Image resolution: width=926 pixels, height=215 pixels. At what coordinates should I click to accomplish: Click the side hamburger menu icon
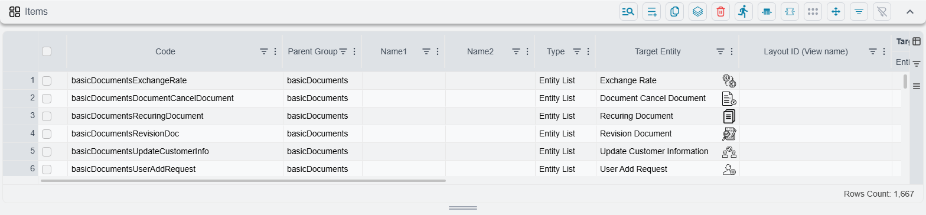[917, 86]
